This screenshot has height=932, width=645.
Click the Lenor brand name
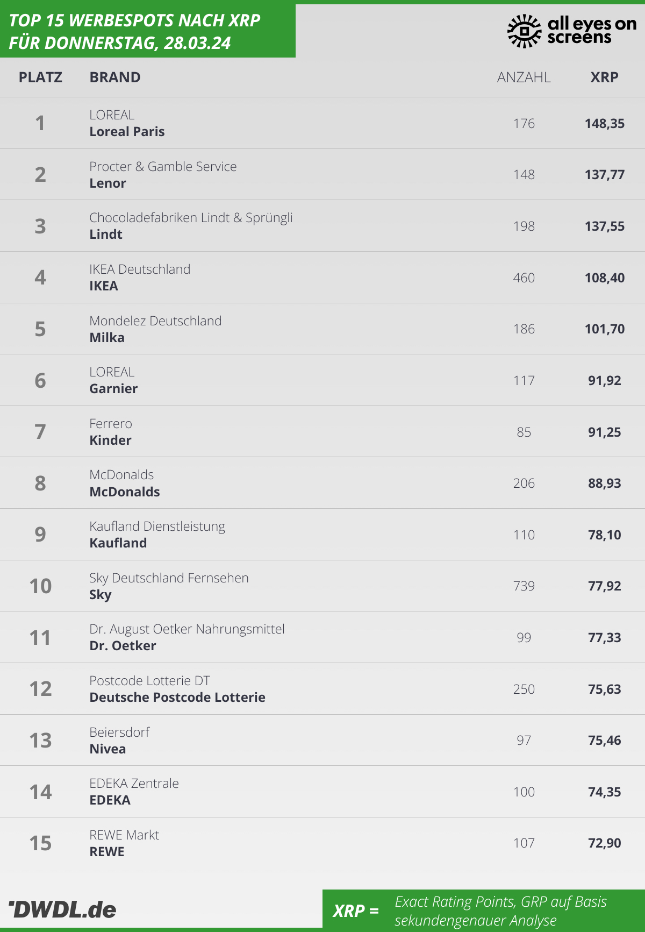107,183
